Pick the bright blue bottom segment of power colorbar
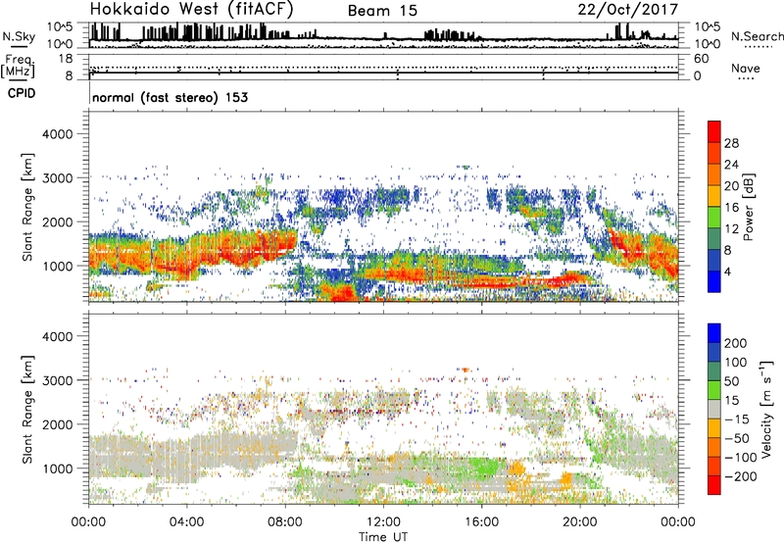 (x=714, y=281)
